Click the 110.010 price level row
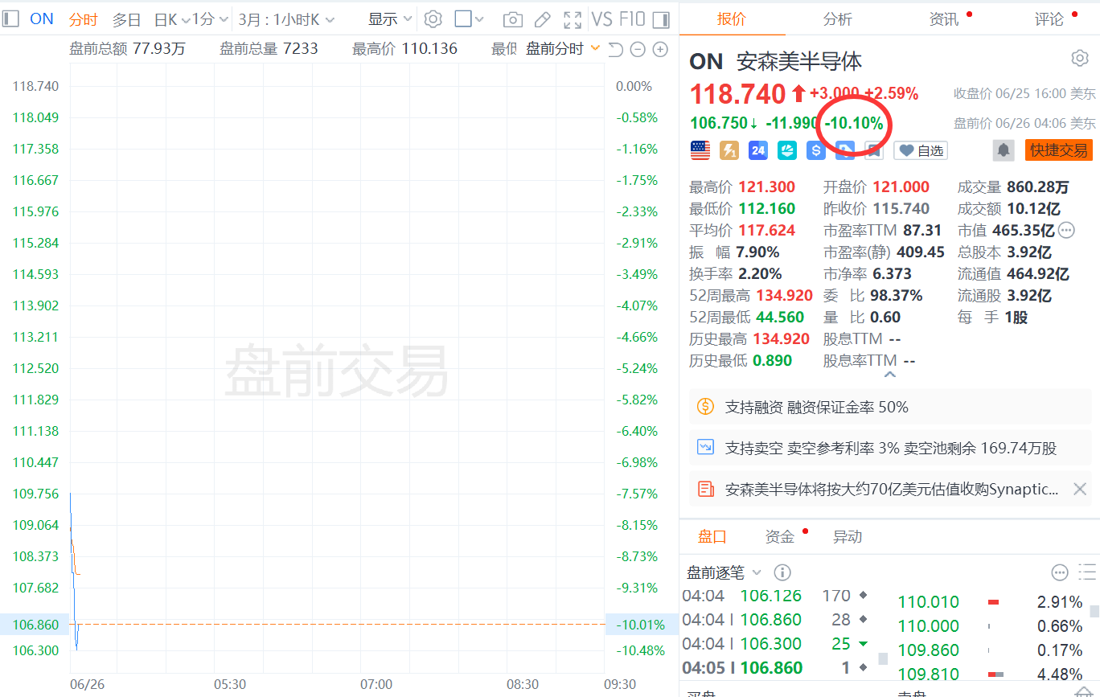 [991, 602]
